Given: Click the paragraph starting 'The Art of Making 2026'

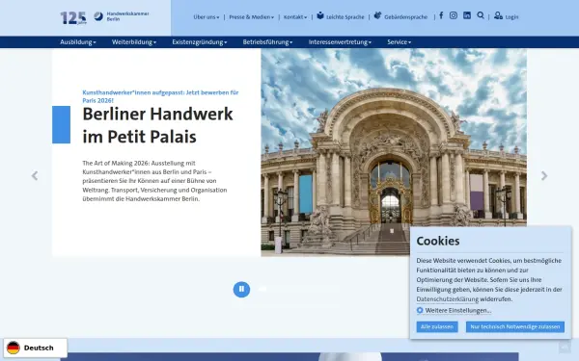Looking at the screenshot, I should click(x=154, y=181).
